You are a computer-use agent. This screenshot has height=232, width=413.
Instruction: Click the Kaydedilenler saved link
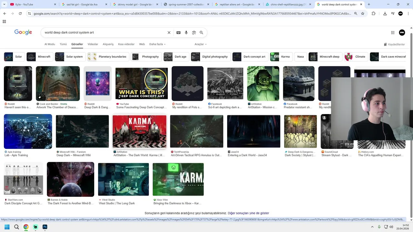click(x=394, y=44)
